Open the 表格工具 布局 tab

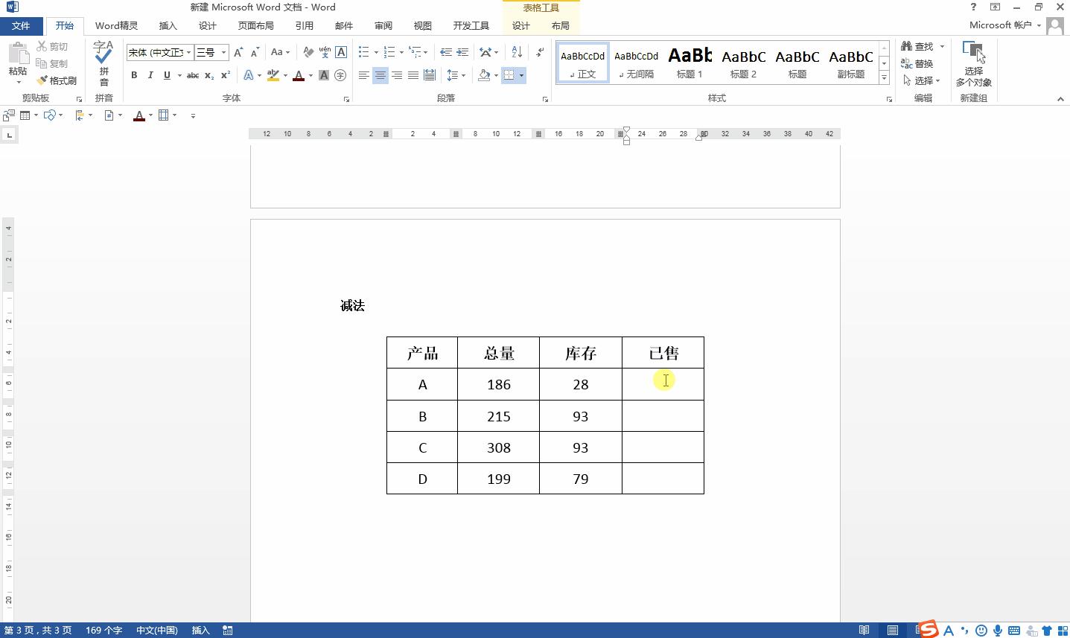click(561, 25)
